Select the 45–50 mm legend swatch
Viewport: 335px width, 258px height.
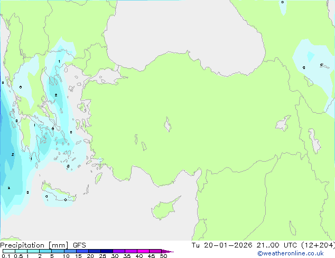pos(155,251)
